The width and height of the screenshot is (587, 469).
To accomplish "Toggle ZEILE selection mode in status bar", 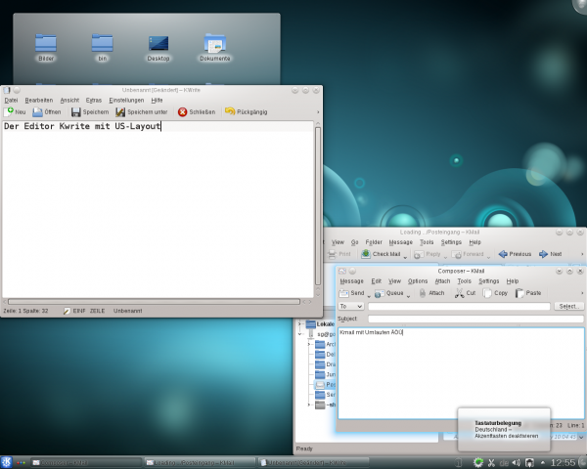I will [x=98, y=311].
